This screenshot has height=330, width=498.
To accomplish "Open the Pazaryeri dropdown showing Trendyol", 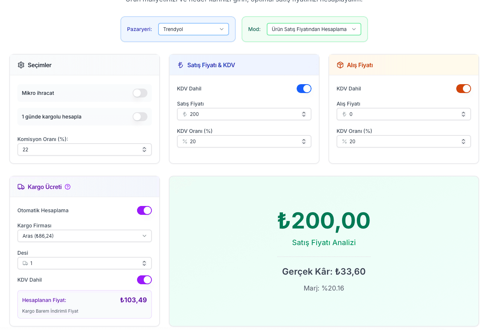I will tap(194, 30).
